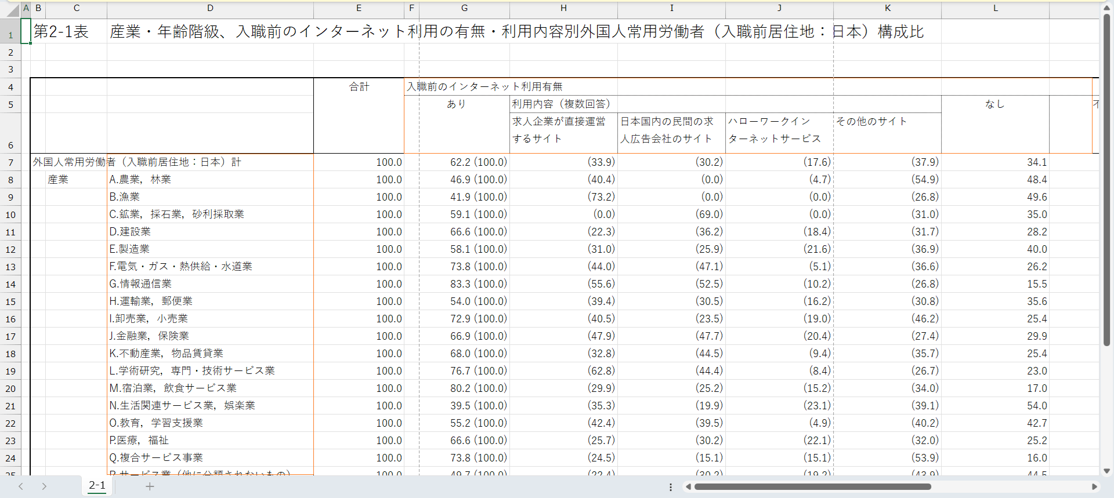This screenshot has width=1114, height=498.
Task: Add a new sheet with plus icon
Action: click(150, 486)
